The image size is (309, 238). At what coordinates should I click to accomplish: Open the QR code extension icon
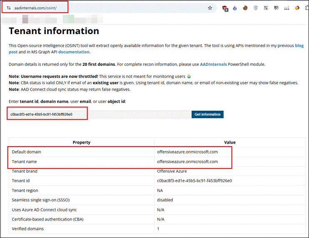(266, 8)
